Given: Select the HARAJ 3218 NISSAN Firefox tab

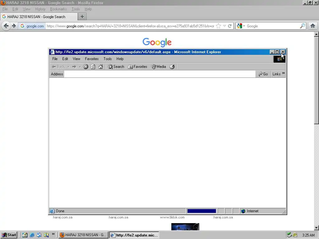Looking at the screenshot, I should pyautogui.click(x=39, y=17).
